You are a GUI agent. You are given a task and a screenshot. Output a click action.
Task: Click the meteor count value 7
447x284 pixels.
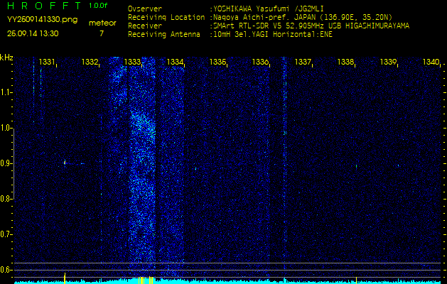(102, 33)
